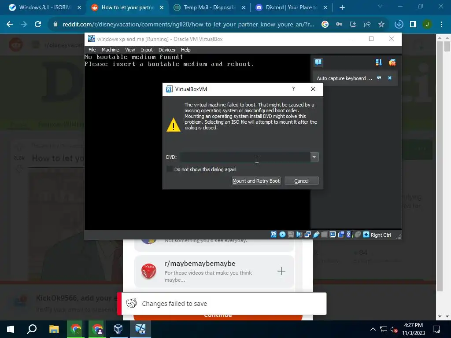Open File Explorer from the taskbar
Image resolution: width=451 pixels, height=338 pixels.
54,329
